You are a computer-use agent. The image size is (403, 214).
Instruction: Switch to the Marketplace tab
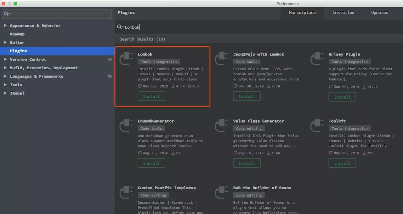(302, 13)
